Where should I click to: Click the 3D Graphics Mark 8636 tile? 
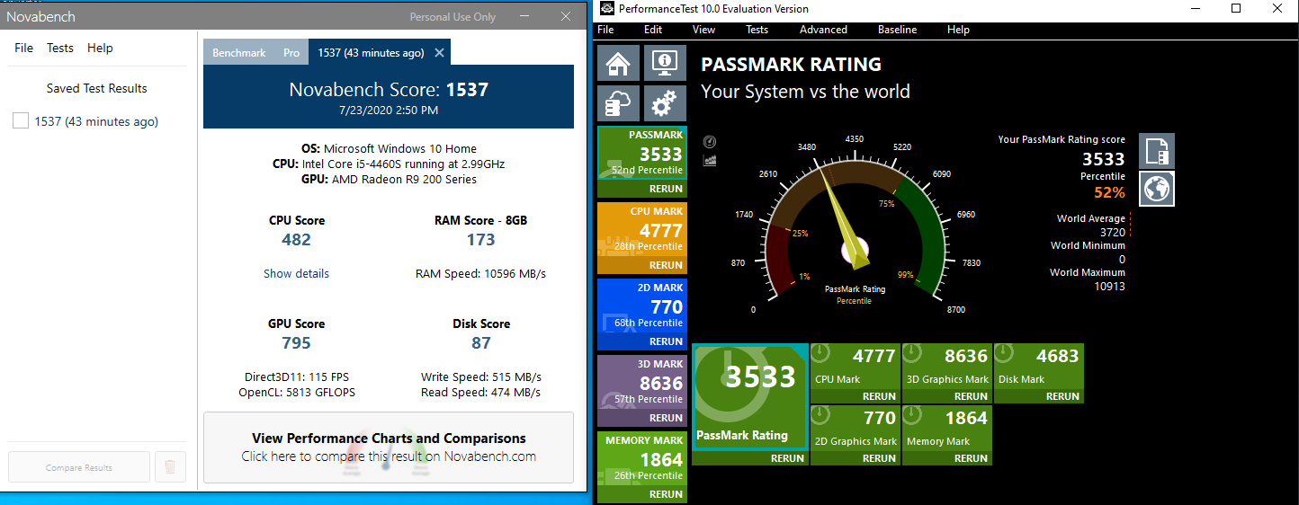[x=946, y=368]
